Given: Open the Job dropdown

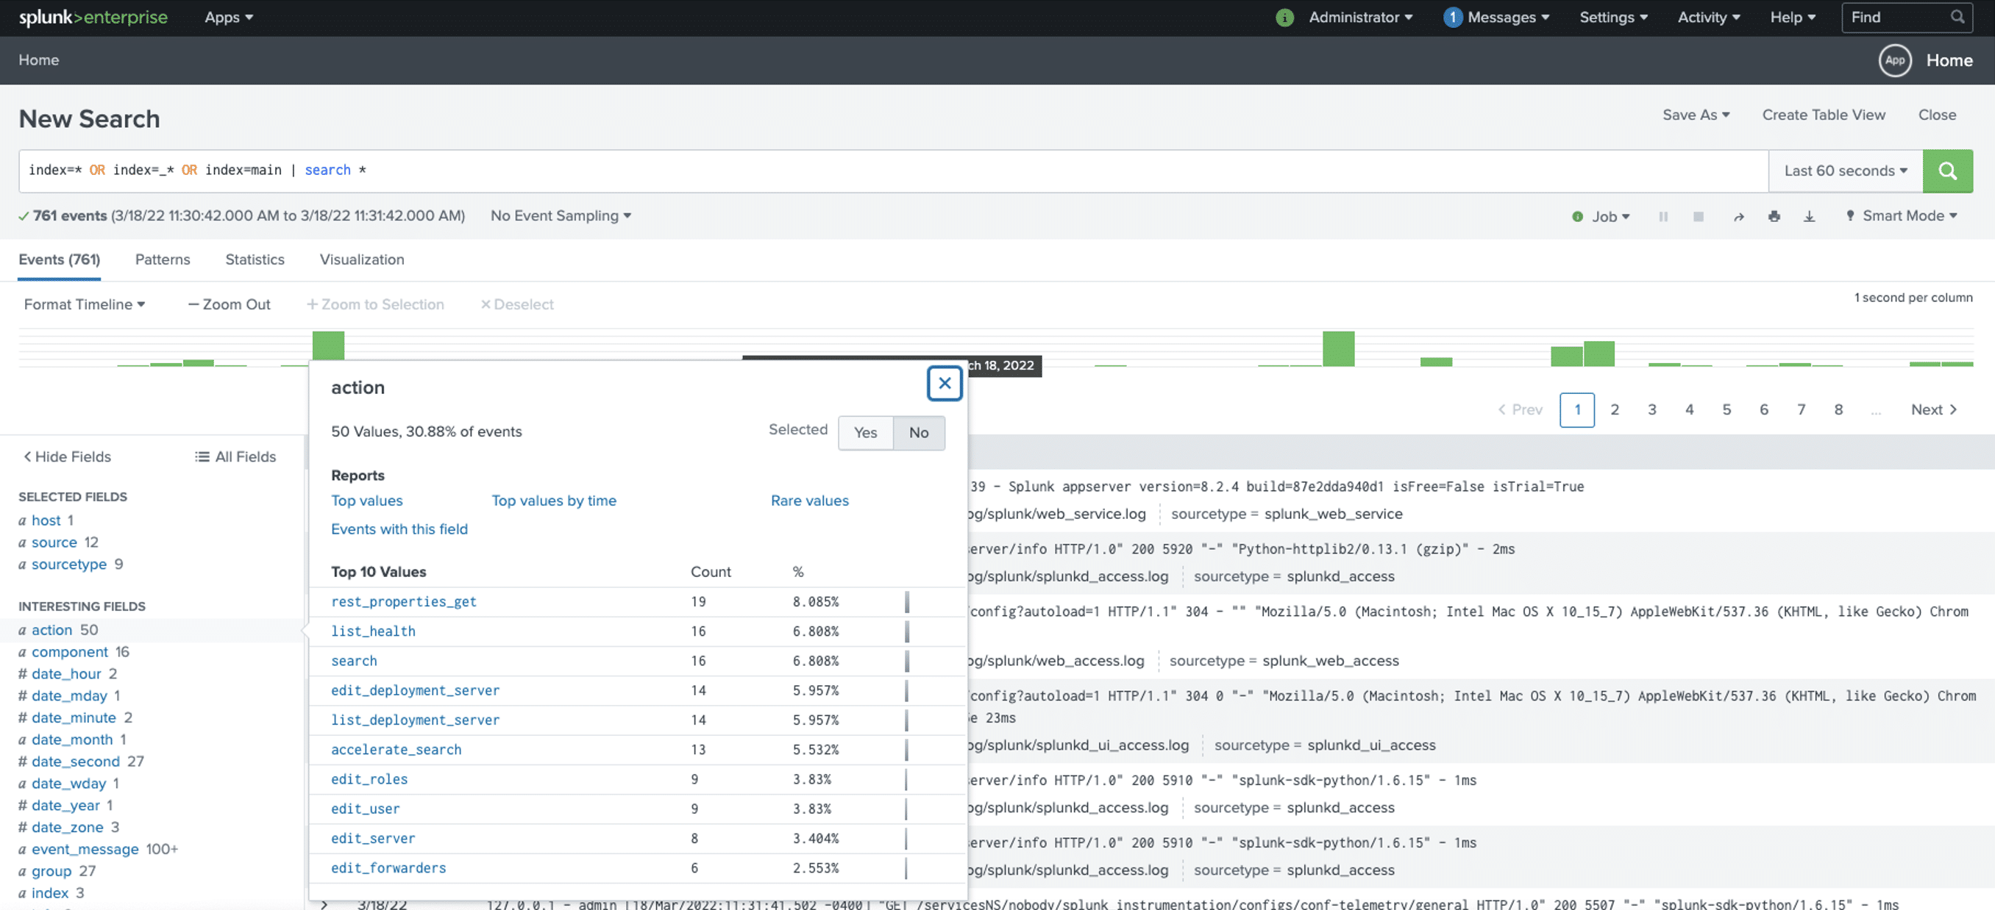Looking at the screenshot, I should point(1611,217).
